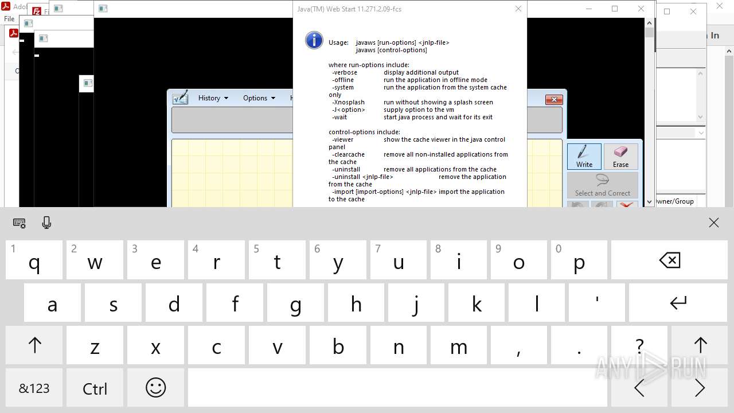The height and width of the screenshot is (413, 734).
Task: Tap the Ctrl key on the keyboard
Action: tap(95, 388)
